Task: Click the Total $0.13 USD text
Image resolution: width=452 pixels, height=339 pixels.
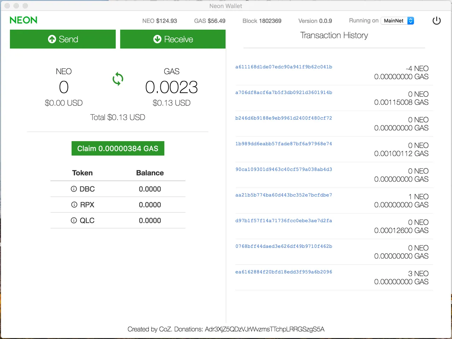Action: pyautogui.click(x=118, y=117)
